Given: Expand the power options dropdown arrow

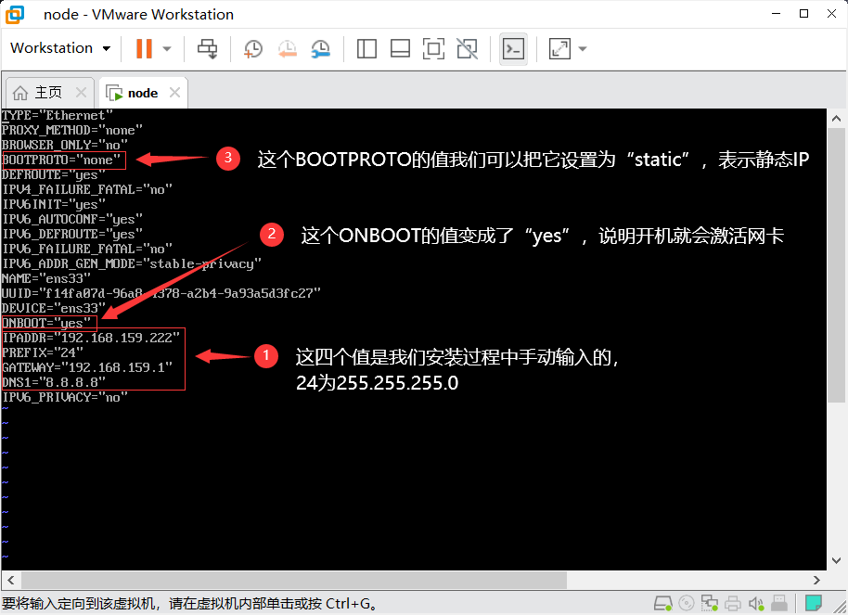Looking at the screenshot, I should click(x=167, y=48).
